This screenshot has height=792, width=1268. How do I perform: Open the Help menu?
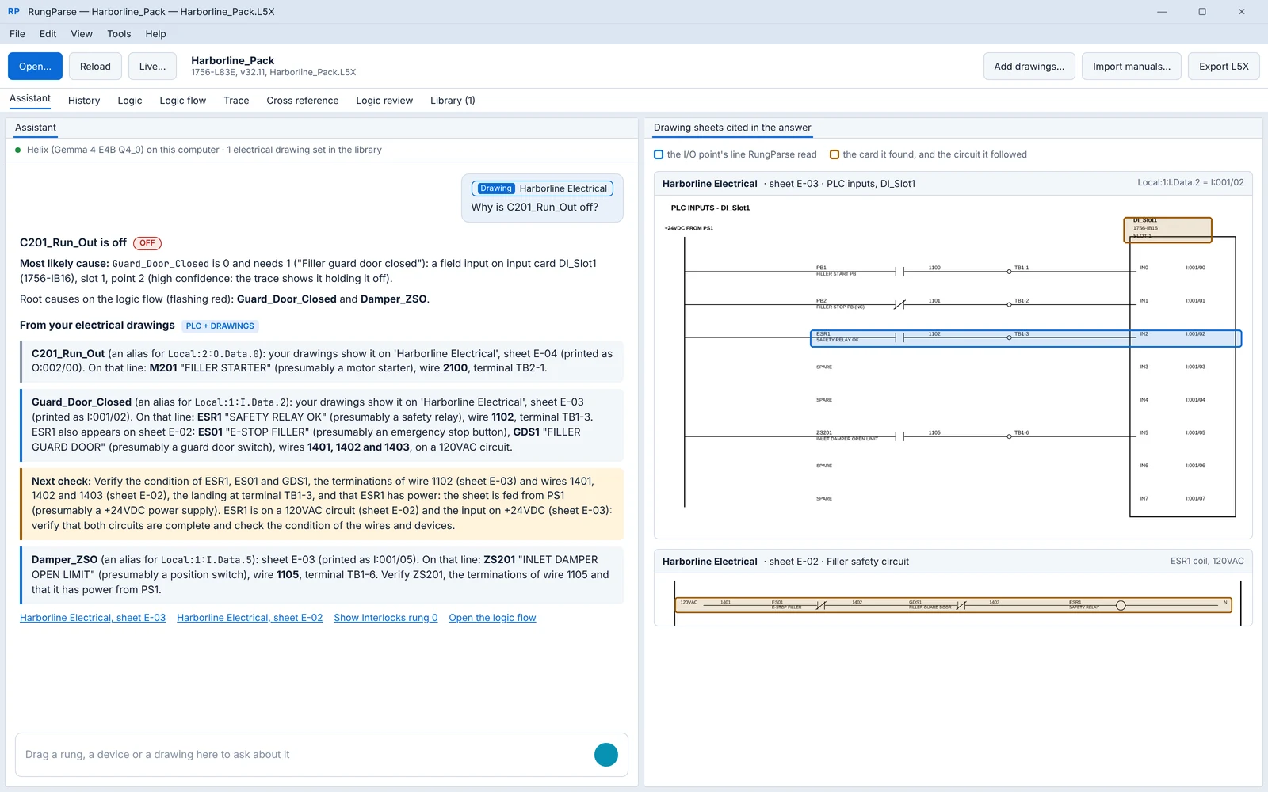point(156,34)
